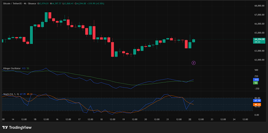Click the purple lightning bolt icon

193,63
